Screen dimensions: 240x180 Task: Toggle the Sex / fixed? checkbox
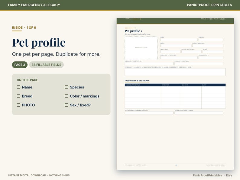pos(66,105)
